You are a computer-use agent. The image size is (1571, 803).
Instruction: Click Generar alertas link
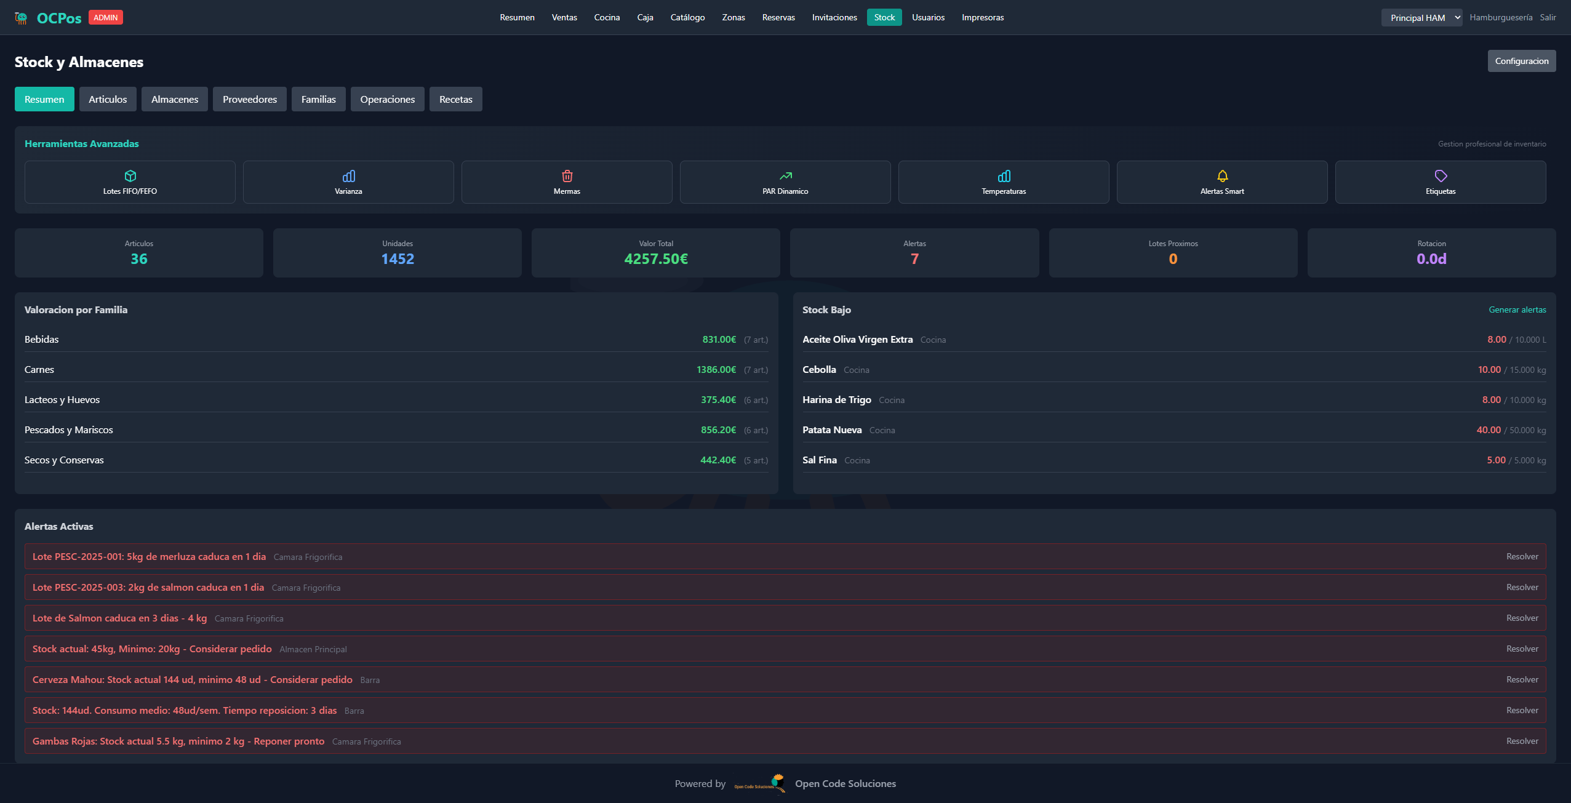(1517, 310)
